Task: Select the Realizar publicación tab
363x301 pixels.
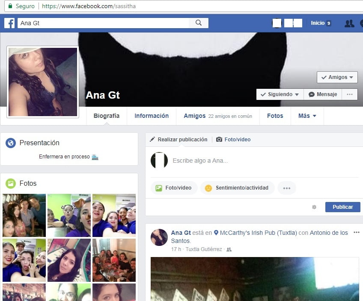Action: point(179,140)
